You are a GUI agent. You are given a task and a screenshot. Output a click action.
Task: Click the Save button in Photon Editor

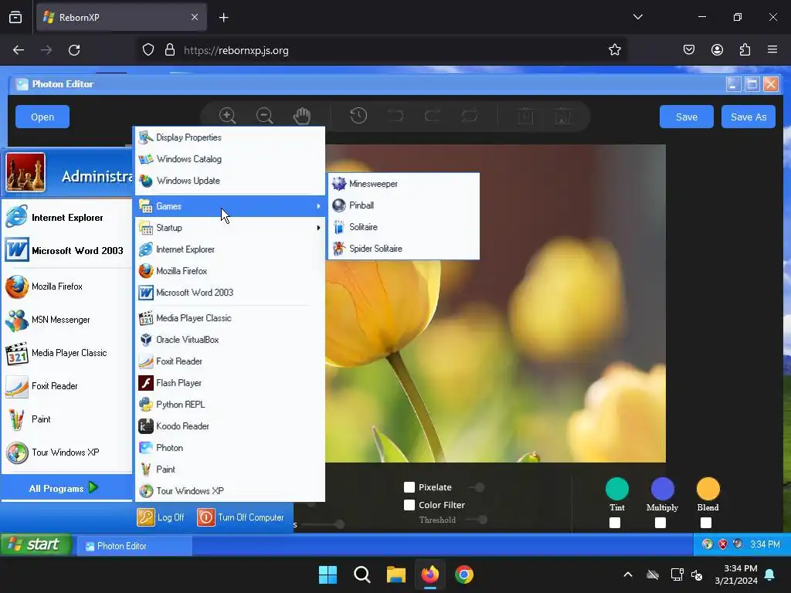tap(687, 117)
